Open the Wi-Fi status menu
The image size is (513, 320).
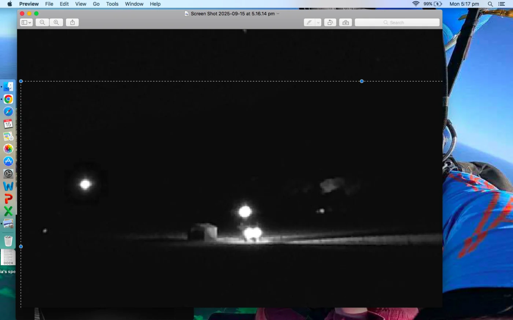pyautogui.click(x=416, y=4)
